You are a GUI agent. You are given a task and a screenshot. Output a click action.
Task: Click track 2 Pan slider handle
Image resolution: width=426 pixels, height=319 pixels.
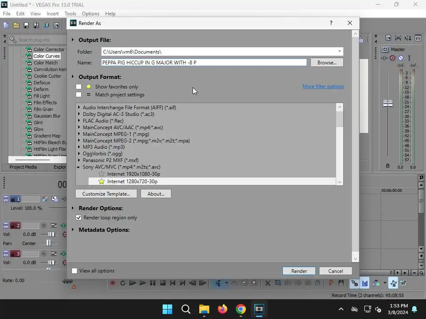pyautogui.click(x=49, y=243)
